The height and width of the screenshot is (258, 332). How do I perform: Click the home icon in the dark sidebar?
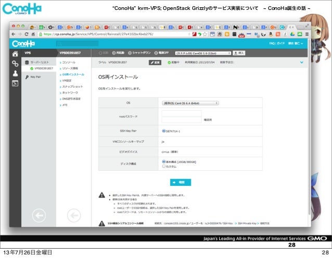click(15, 54)
